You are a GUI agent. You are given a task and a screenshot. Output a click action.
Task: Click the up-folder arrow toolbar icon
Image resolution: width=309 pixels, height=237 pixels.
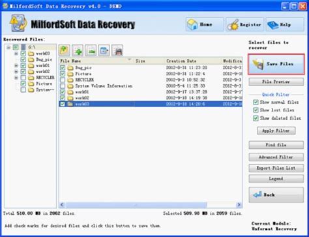click(65, 50)
